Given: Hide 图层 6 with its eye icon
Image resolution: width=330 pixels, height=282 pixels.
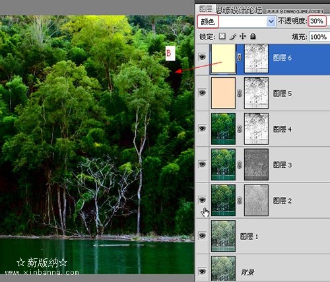Looking at the screenshot, I should (x=202, y=57).
